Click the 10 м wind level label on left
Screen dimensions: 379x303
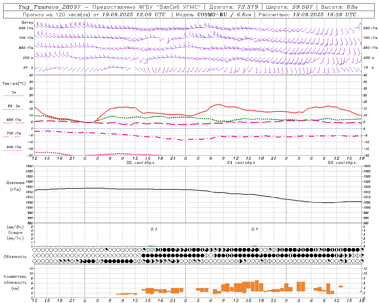(28, 67)
